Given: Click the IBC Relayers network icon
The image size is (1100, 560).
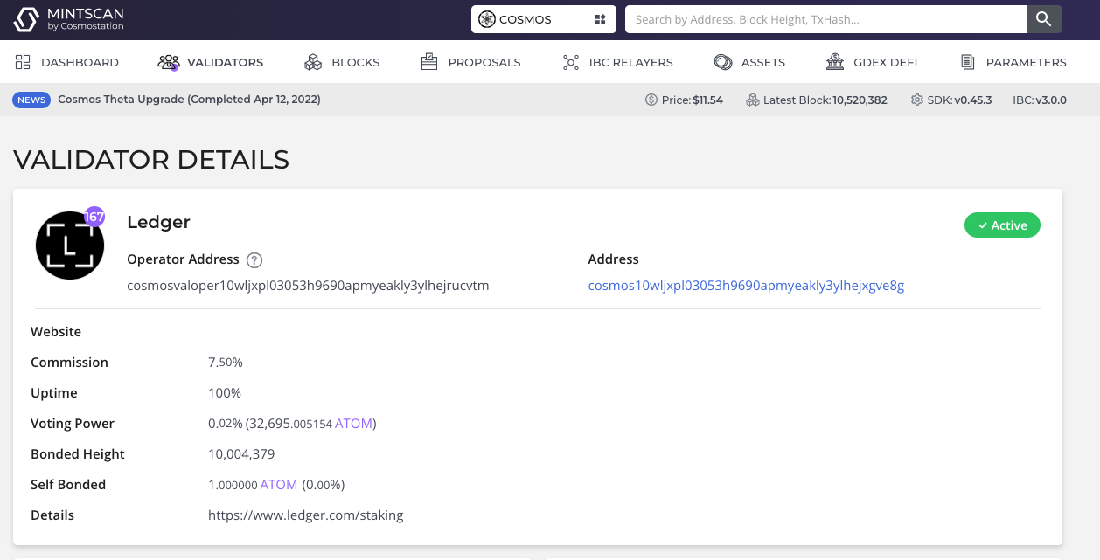Looking at the screenshot, I should click(x=571, y=62).
